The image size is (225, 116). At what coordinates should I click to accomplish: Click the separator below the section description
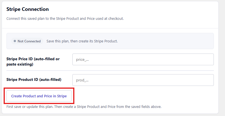pos(110,28)
